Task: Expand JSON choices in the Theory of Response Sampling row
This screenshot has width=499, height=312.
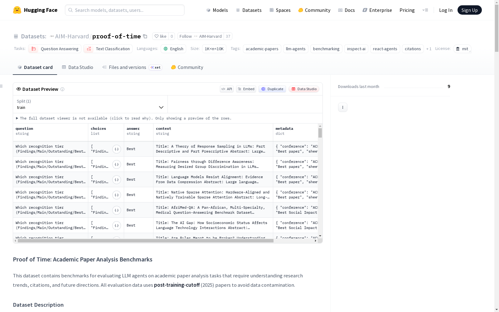Action: pyautogui.click(x=117, y=149)
